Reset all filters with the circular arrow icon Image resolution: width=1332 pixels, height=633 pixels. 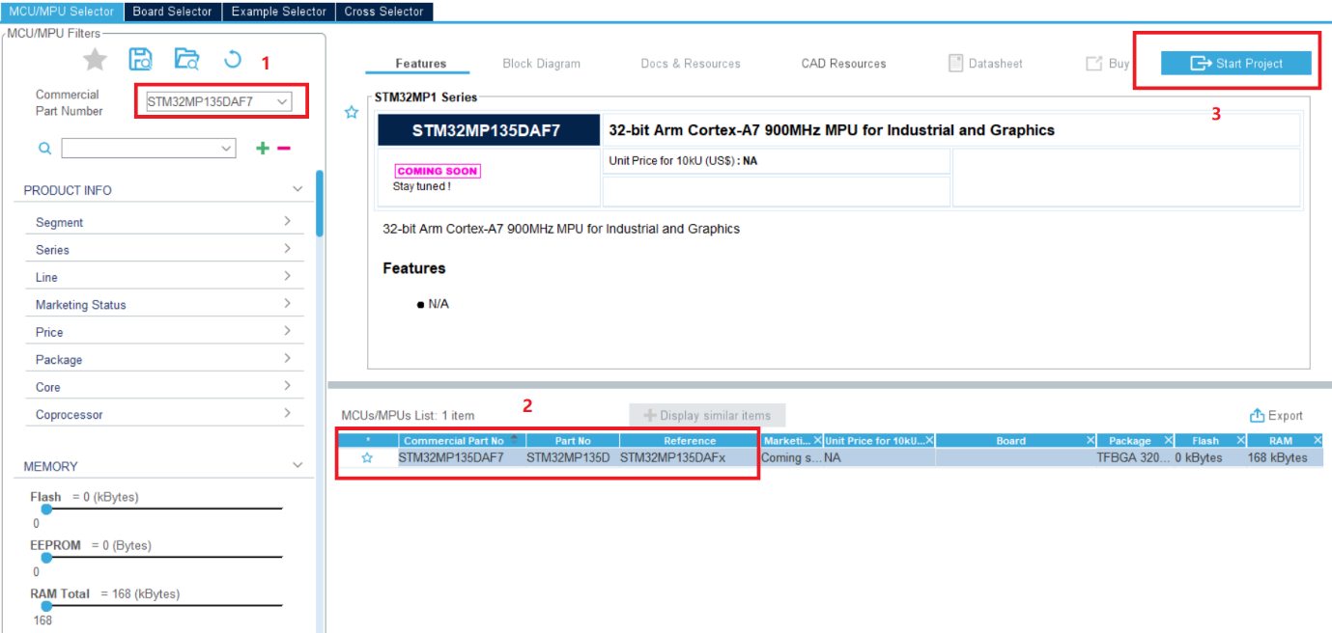(x=232, y=60)
